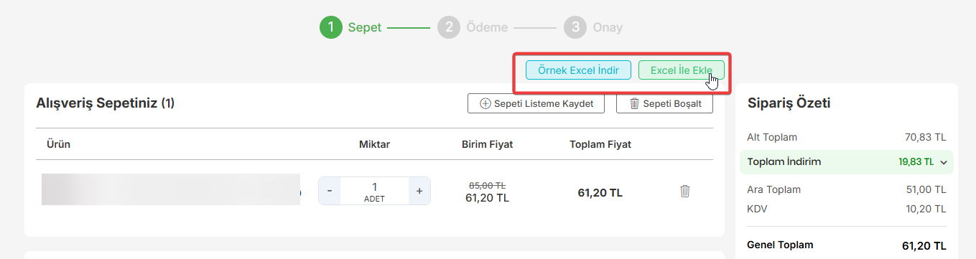976x259 pixels.
Task: Select the step 2 circle for Ödeme
Action: 448,27
